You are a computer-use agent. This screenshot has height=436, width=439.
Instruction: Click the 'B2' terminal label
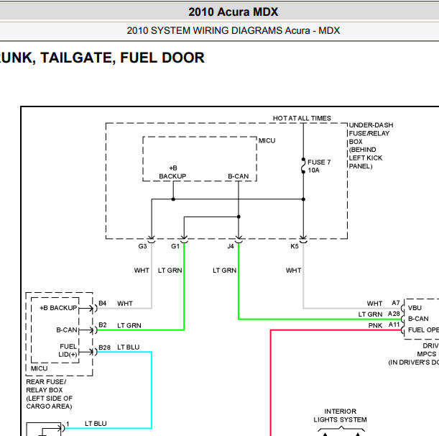[x=103, y=325]
